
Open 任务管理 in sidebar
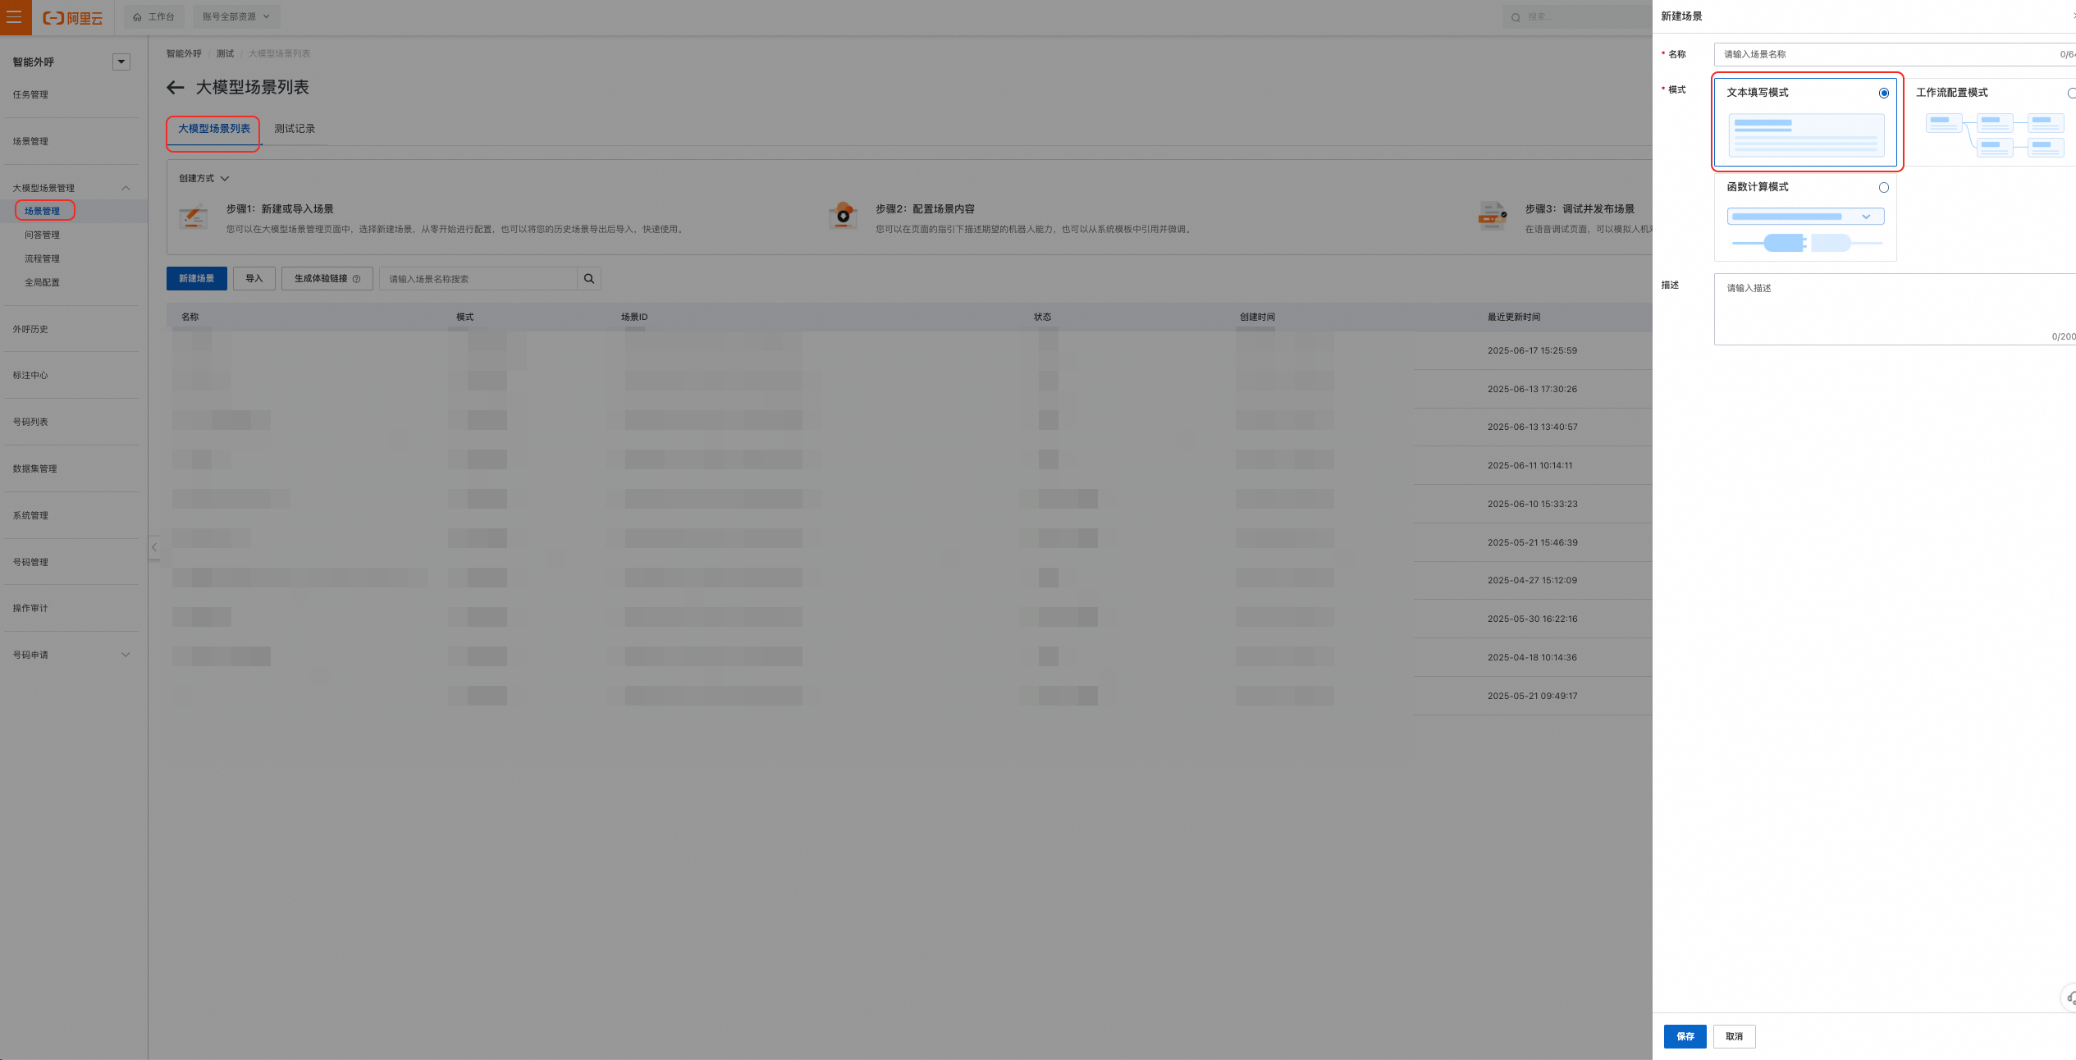pyautogui.click(x=30, y=94)
